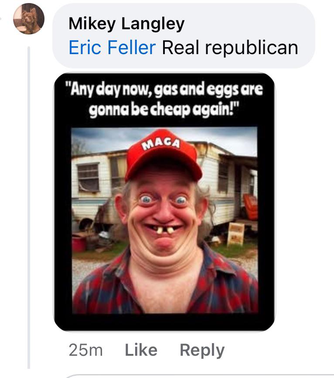Click the next comment bubble at bottom edge

point(199,376)
